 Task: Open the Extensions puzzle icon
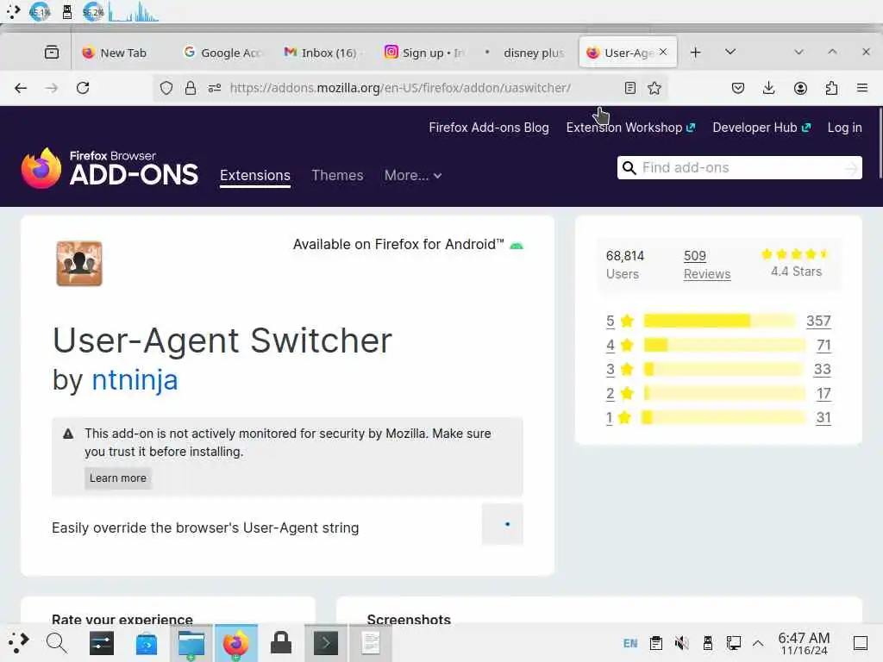click(x=831, y=88)
